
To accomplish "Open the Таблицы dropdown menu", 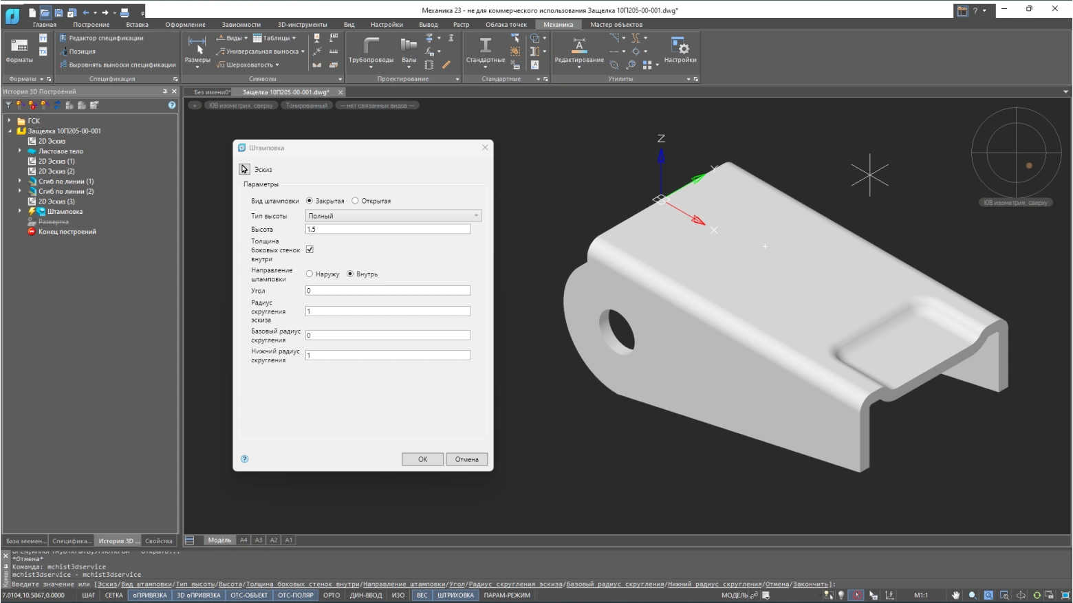I will click(274, 38).
